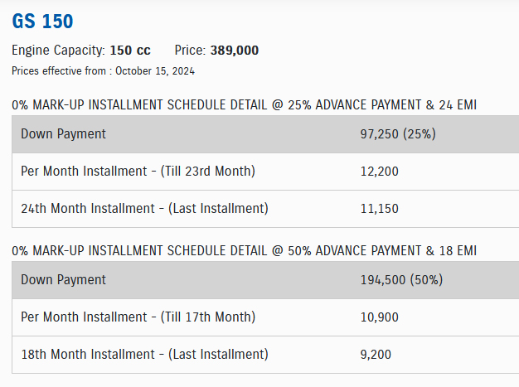
Task: Select the 9,200 last installment value
Action: tap(376, 355)
